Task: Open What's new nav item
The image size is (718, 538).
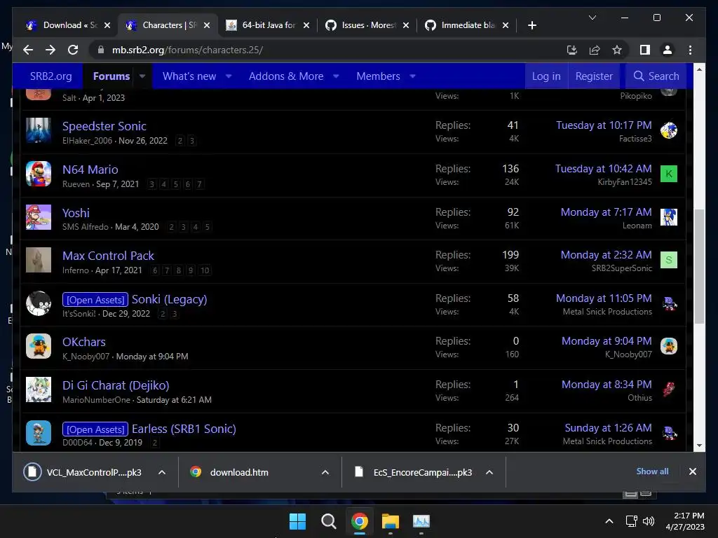Action: pyautogui.click(x=189, y=76)
